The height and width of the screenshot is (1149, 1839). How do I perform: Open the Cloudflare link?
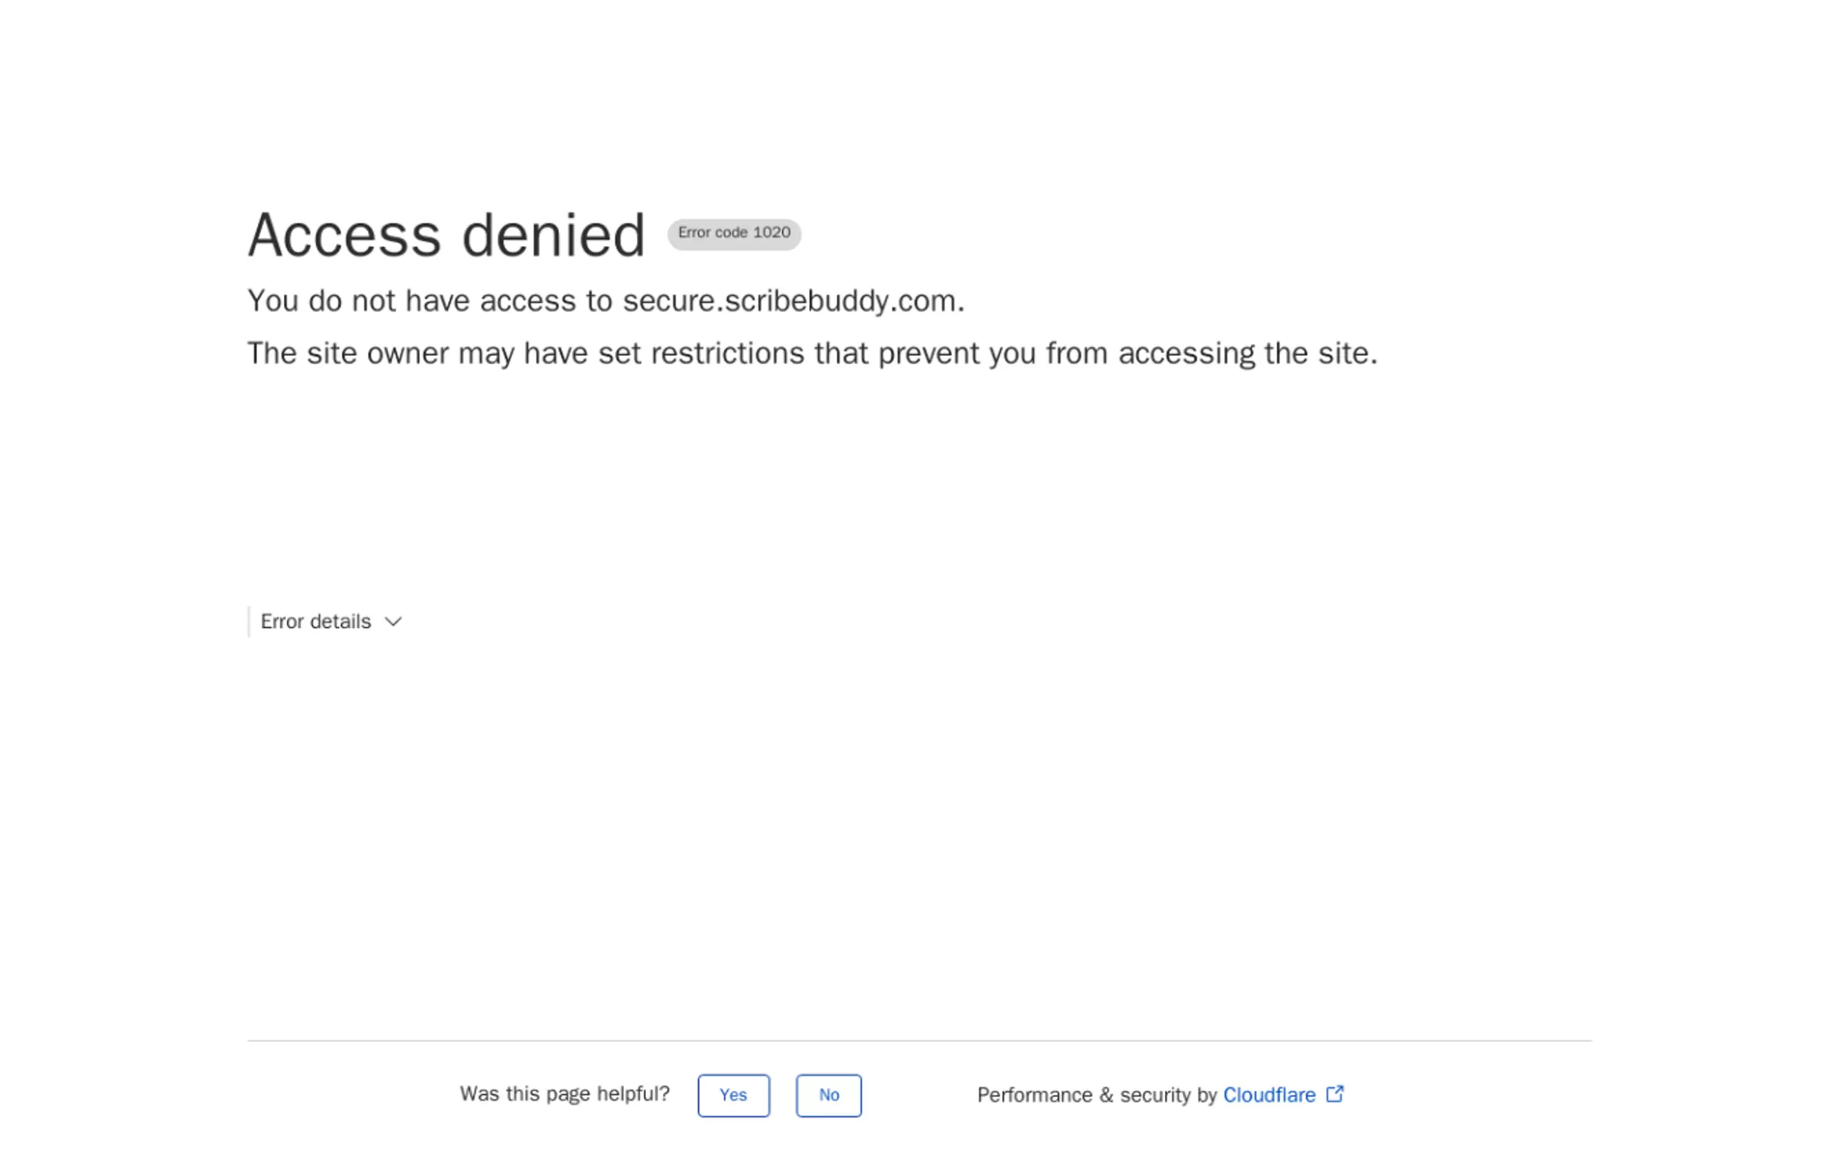click(1268, 1095)
